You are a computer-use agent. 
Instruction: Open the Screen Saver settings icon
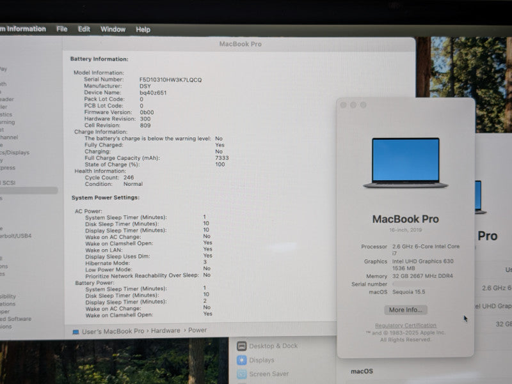pos(242,374)
